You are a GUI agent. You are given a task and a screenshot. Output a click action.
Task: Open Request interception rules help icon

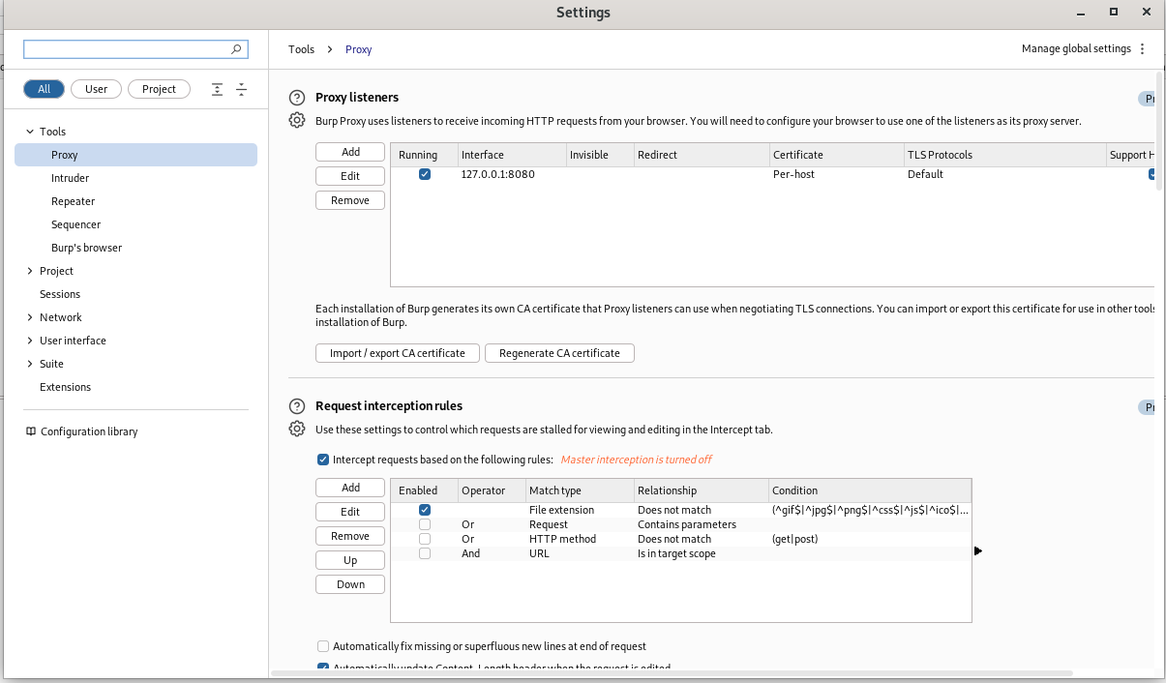point(298,406)
